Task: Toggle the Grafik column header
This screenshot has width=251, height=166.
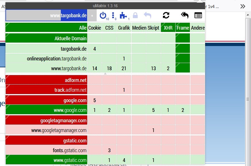Action: pyautogui.click(x=124, y=28)
